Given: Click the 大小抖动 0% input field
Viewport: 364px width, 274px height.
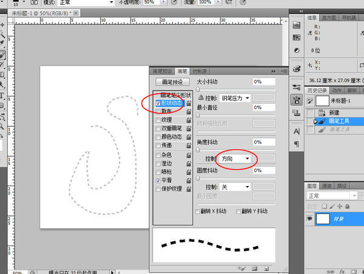Looking at the screenshot, I should [264, 82].
